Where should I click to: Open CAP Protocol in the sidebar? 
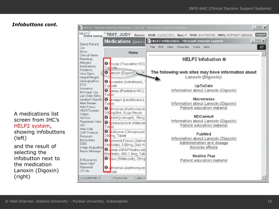coord(89,133)
